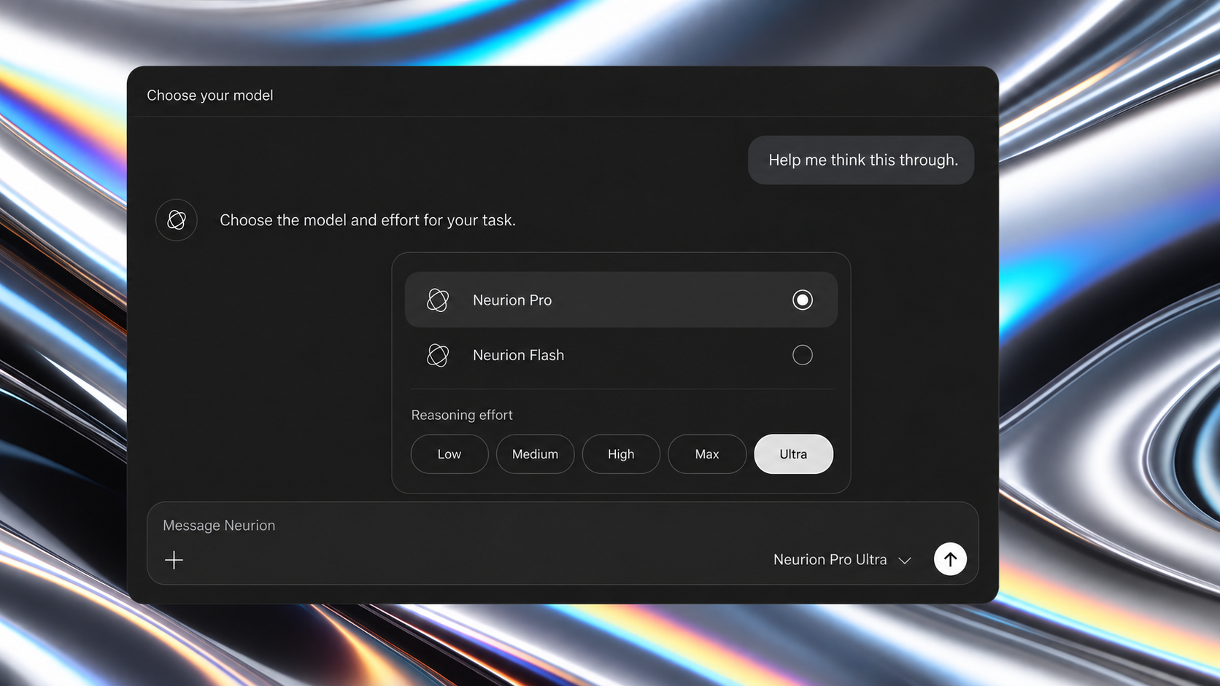Click the Reasoning effort label
Screen dimensions: 1220x686
462,415
